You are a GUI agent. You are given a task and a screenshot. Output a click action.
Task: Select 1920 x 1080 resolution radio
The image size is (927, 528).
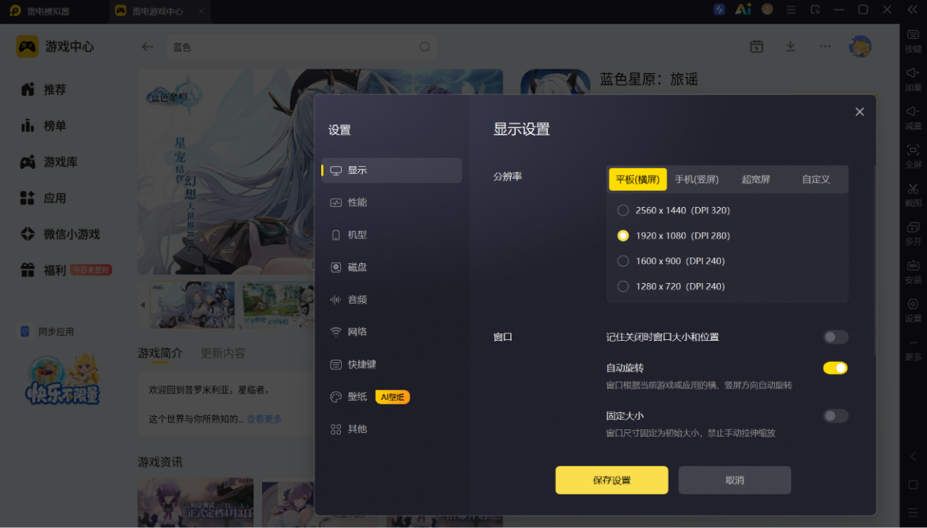623,235
